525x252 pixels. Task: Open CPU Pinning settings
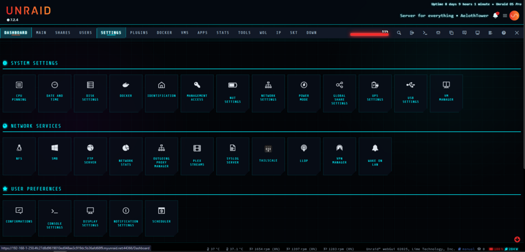19,93
